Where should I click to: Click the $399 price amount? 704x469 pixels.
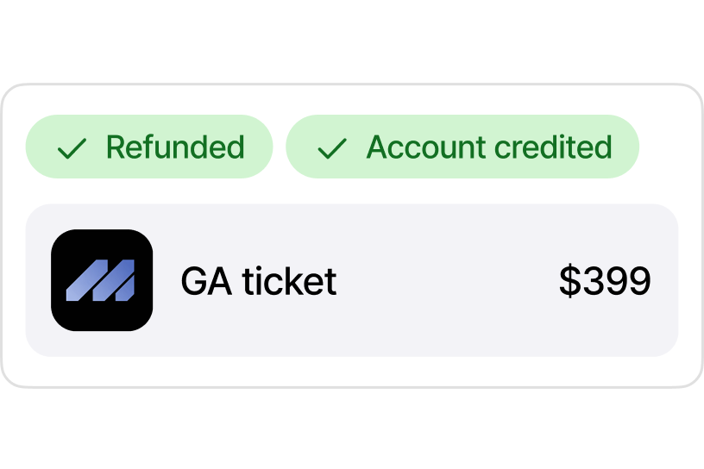tap(605, 281)
